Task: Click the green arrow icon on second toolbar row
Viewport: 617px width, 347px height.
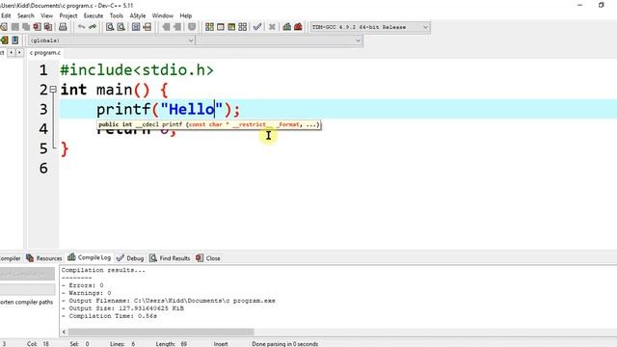Action: click(4, 40)
